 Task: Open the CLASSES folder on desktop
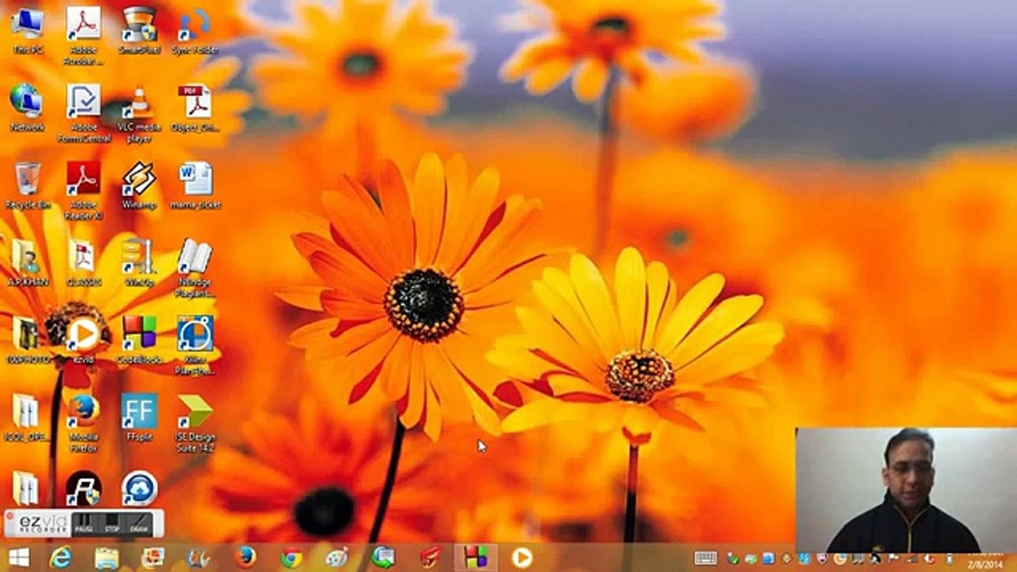coord(83,262)
